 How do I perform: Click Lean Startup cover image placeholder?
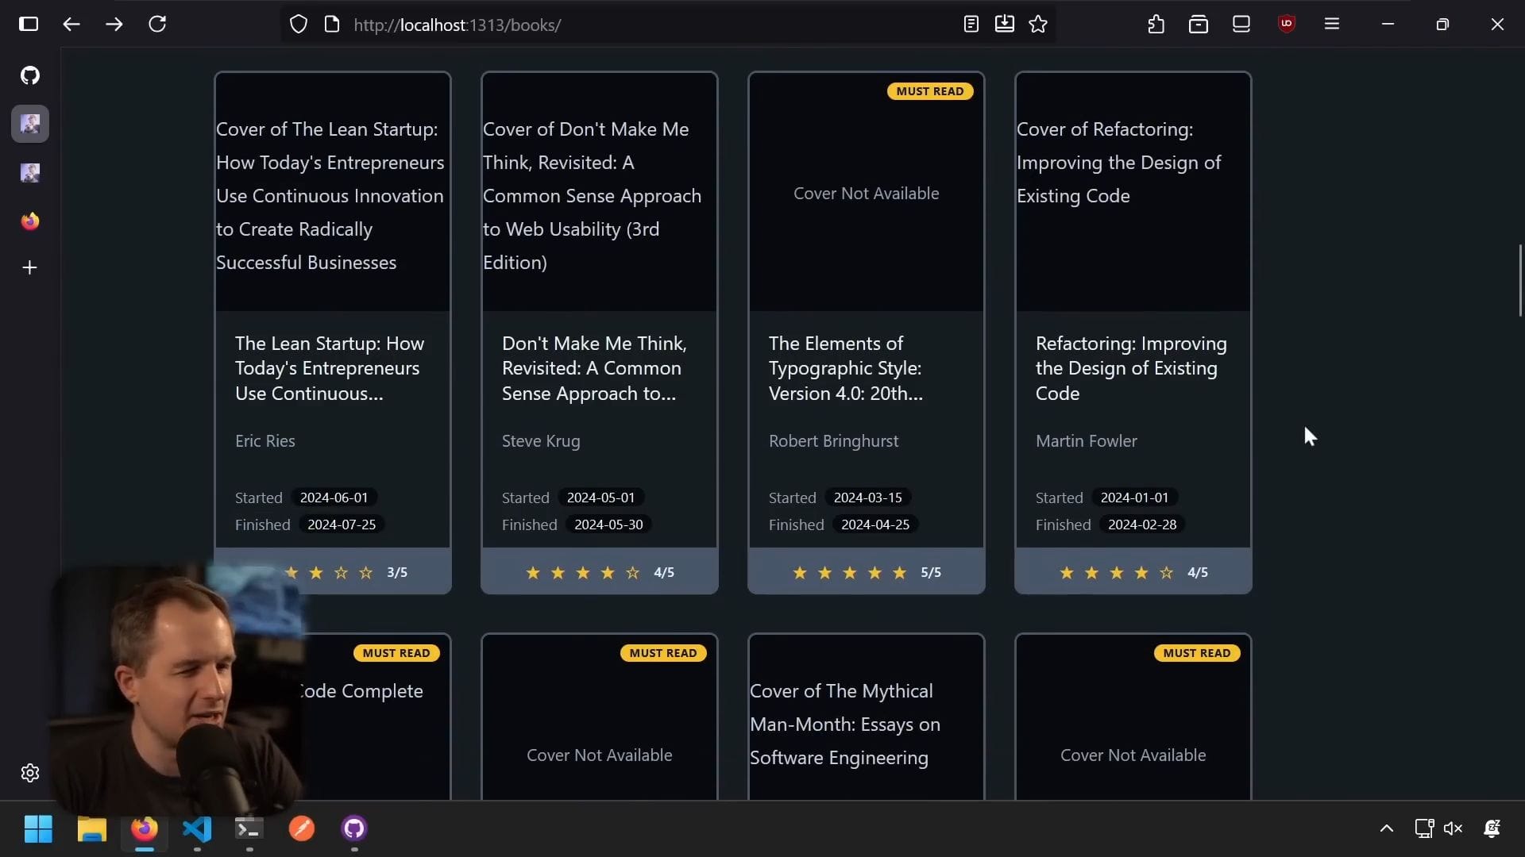pos(332,195)
